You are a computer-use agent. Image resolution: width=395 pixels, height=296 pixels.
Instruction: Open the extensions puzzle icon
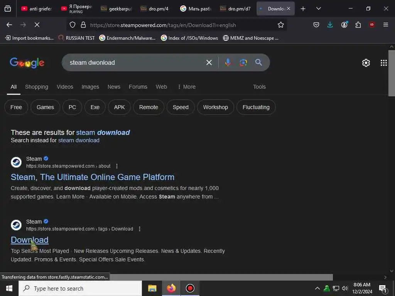pyautogui.click(x=358, y=25)
